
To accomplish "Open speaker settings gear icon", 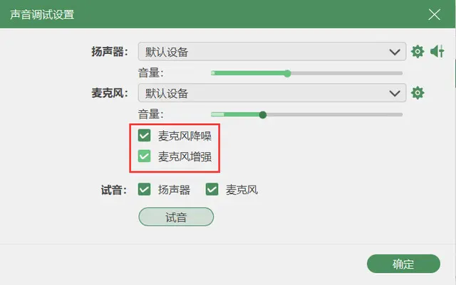I will pos(418,52).
